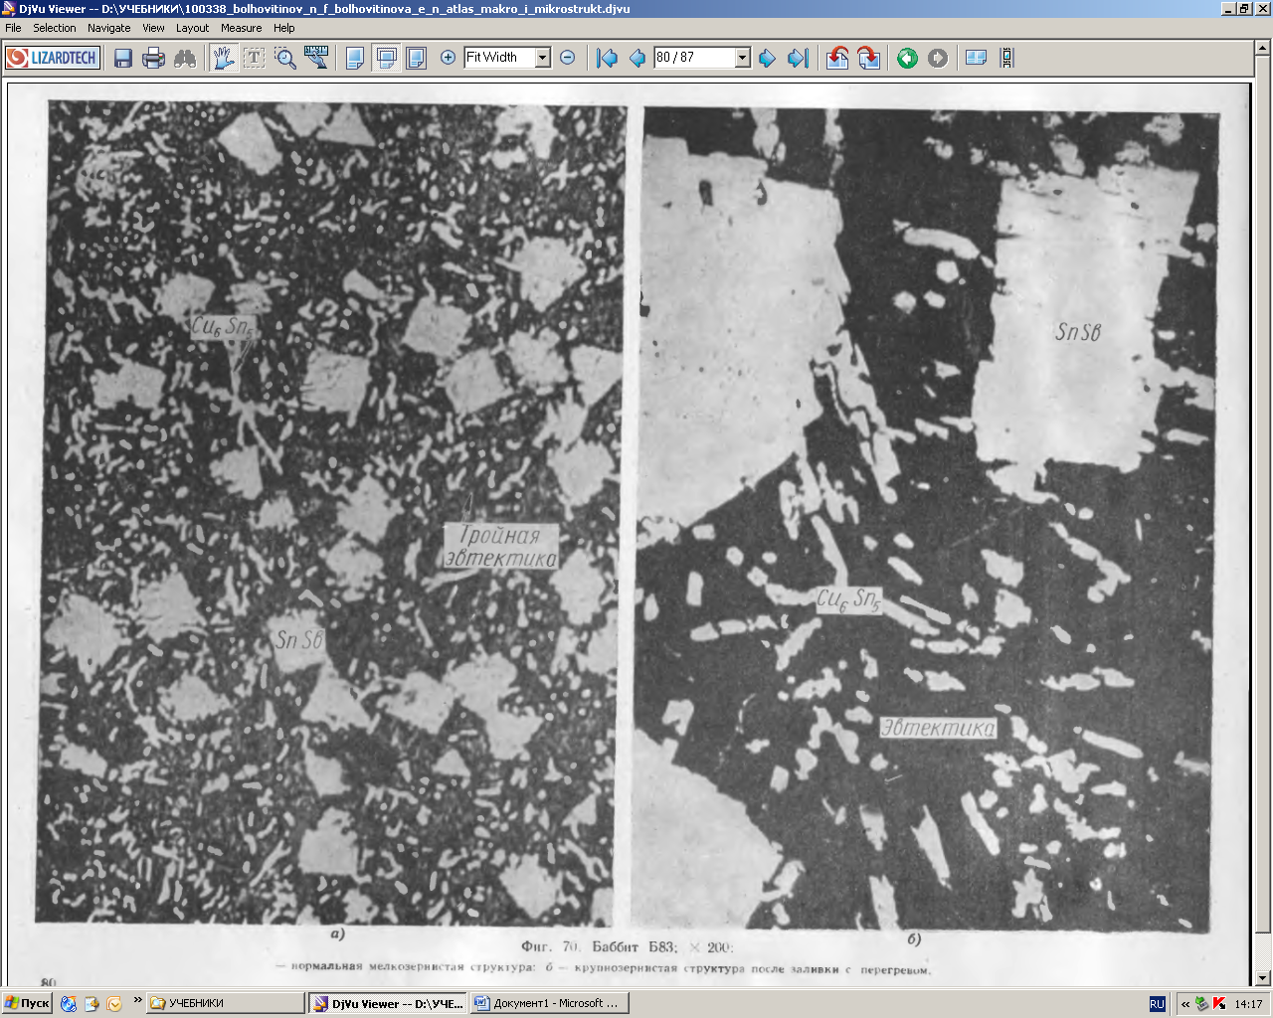Viewport: 1273px width, 1018px height.
Task: Open the Fit Width zoom dropdown
Action: [x=543, y=58]
